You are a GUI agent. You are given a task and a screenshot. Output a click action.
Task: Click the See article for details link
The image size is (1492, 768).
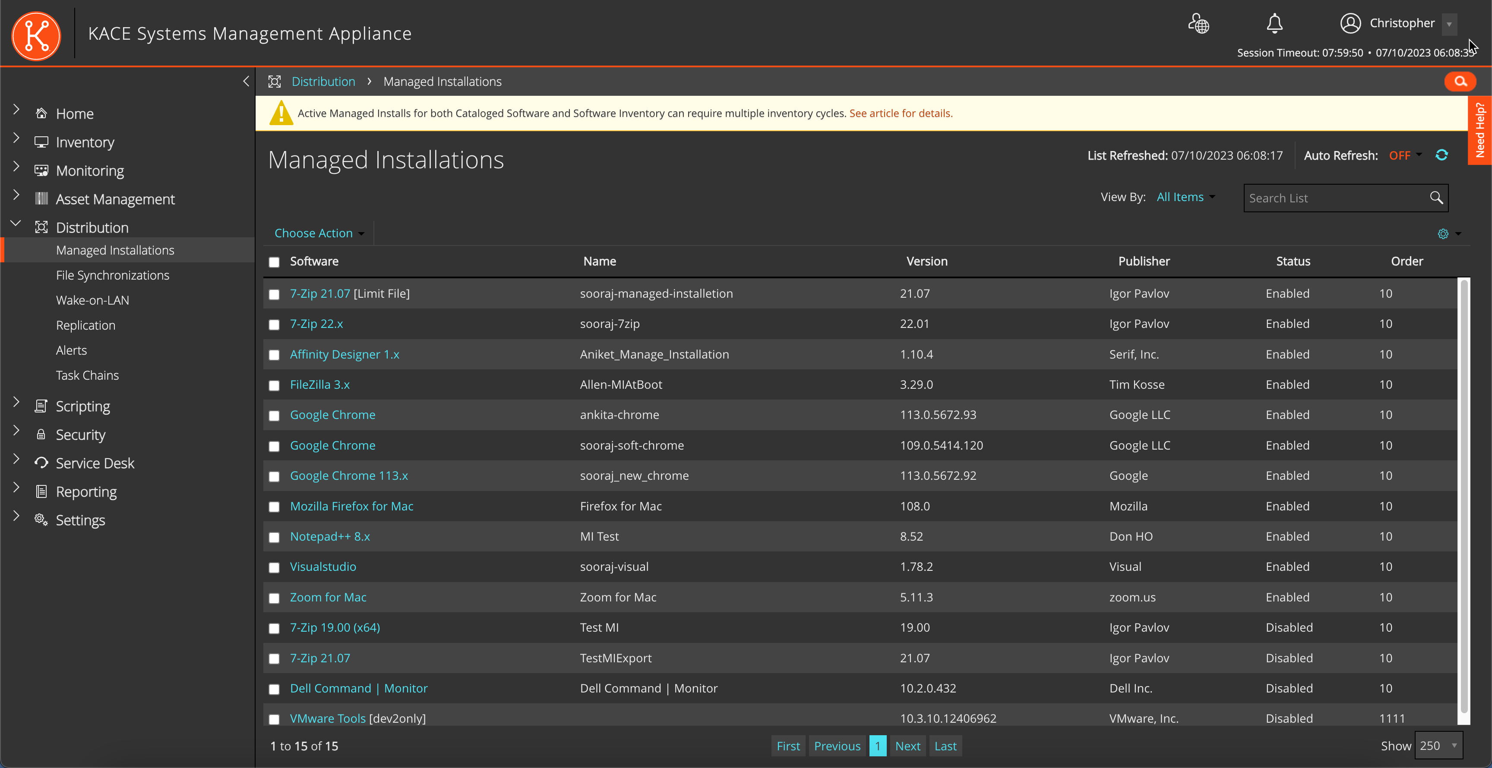click(x=900, y=113)
